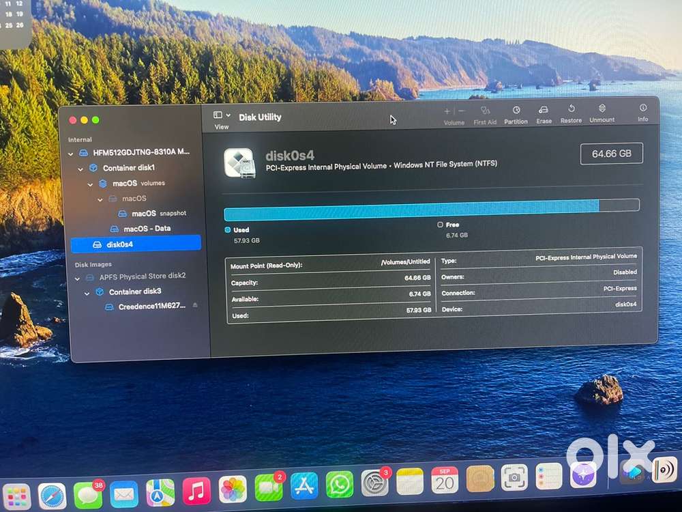Click the 64.66 GB size box
682x512 pixels.
[611, 154]
